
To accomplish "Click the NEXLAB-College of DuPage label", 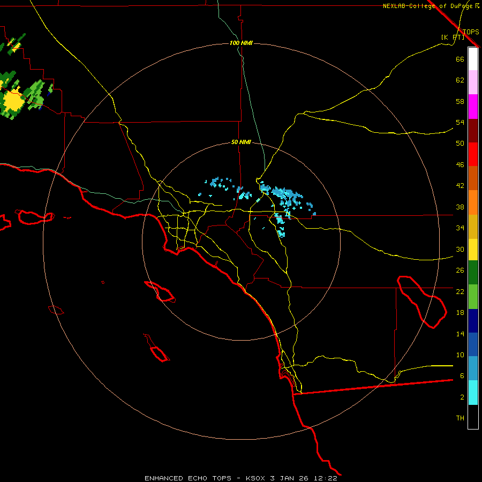I will point(428,6).
